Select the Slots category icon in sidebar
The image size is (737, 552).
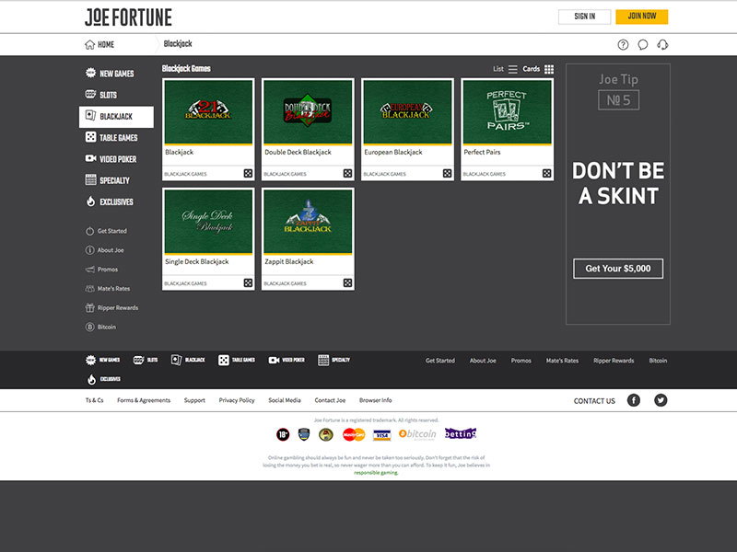pos(89,92)
